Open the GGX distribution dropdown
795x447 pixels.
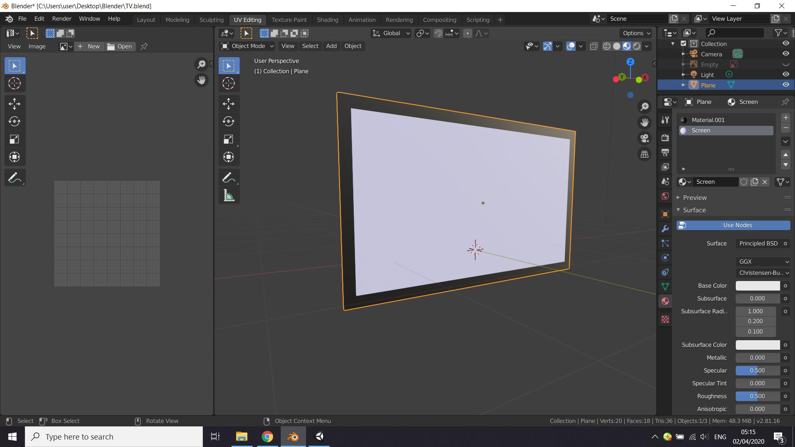click(x=763, y=262)
